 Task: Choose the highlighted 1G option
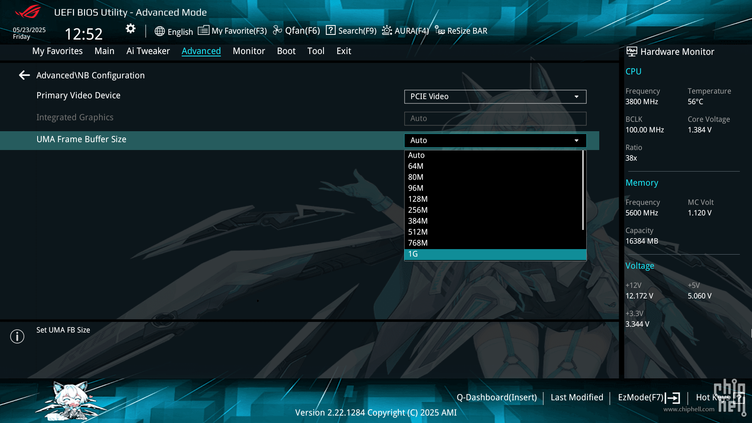point(495,254)
